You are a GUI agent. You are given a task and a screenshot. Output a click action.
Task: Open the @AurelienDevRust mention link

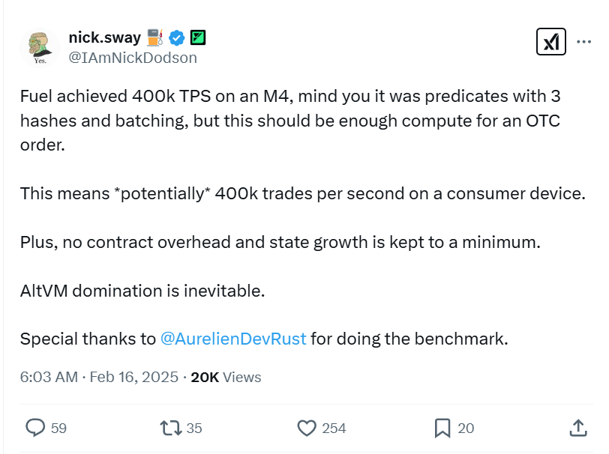[x=233, y=339]
